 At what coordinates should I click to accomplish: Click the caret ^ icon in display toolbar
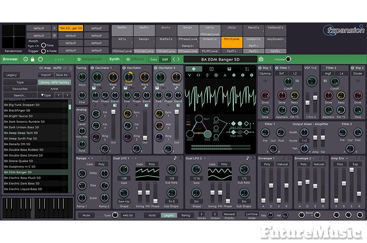[225, 75]
